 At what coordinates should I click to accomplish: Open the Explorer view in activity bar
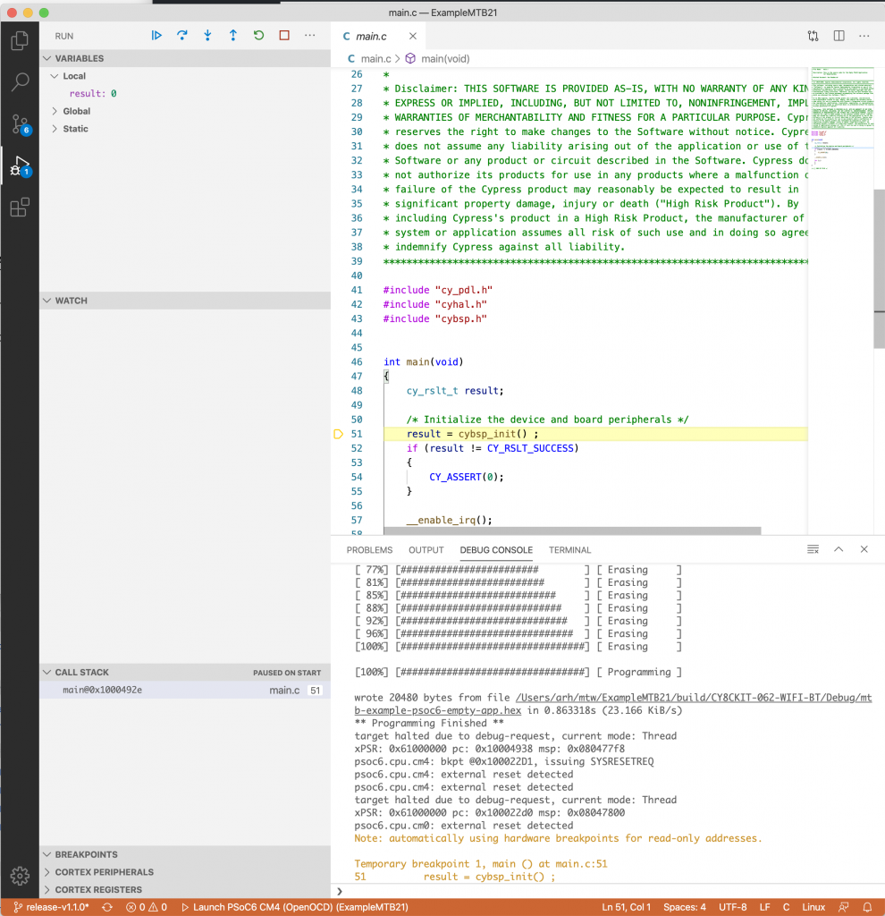(x=20, y=41)
